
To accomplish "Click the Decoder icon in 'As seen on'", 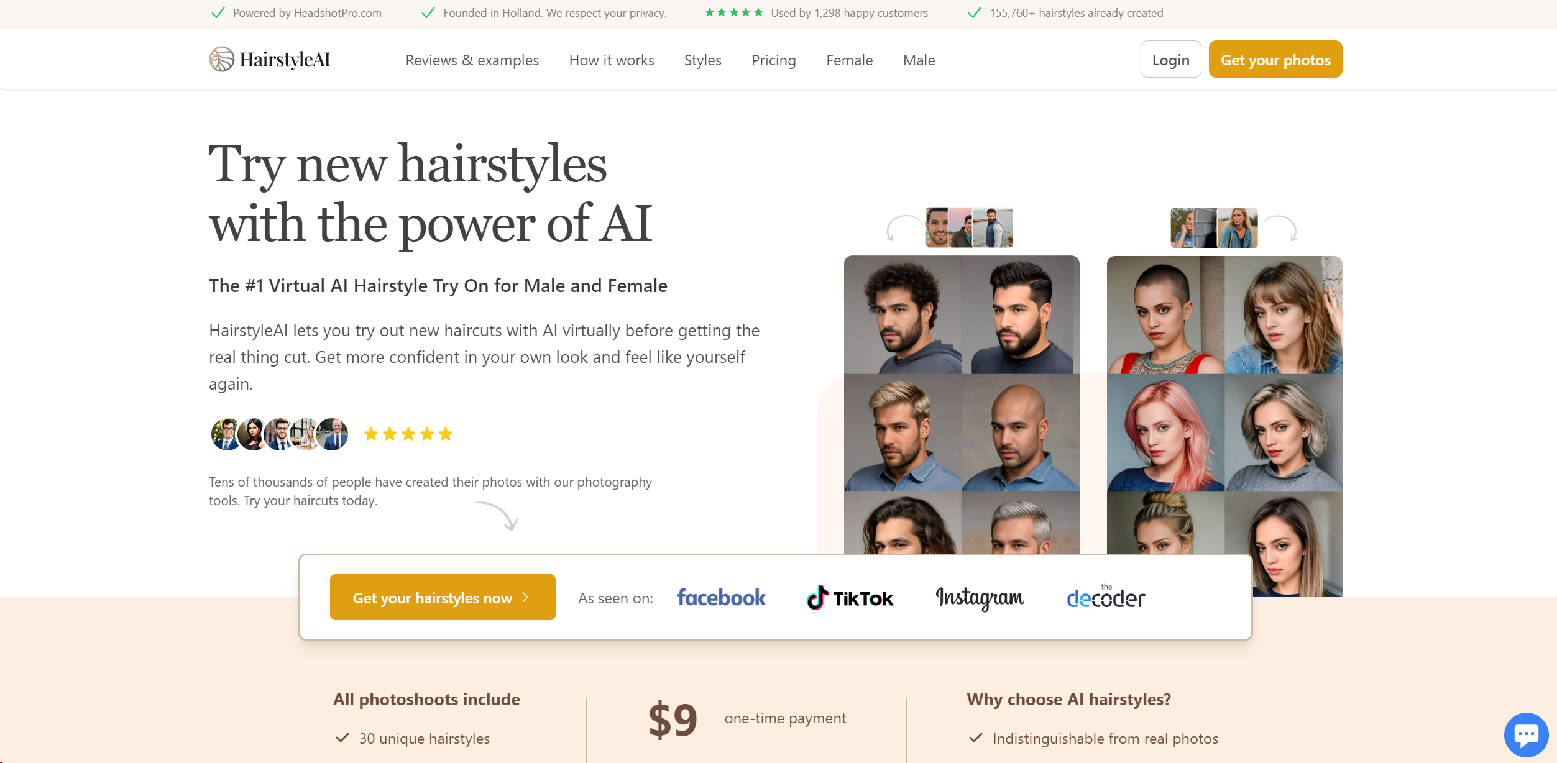I will (x=1105, y=596).
